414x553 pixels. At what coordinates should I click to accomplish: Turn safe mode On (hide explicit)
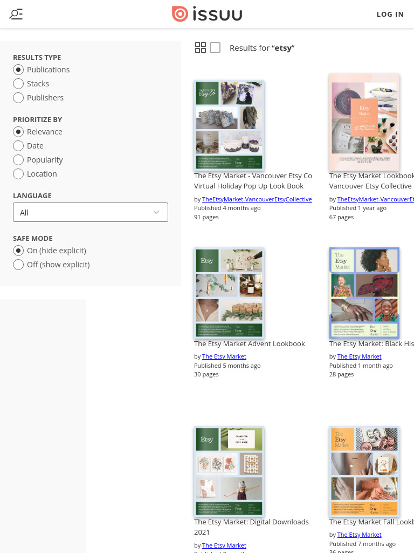[x=18, y=251]
